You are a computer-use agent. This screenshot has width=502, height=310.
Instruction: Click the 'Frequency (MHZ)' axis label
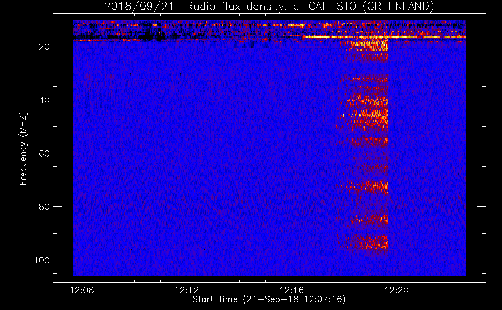23,149
